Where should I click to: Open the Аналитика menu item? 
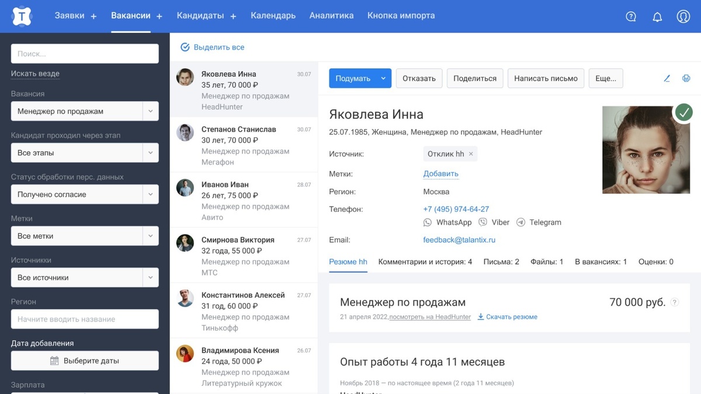pyautogui.click(x=331, y=16)
